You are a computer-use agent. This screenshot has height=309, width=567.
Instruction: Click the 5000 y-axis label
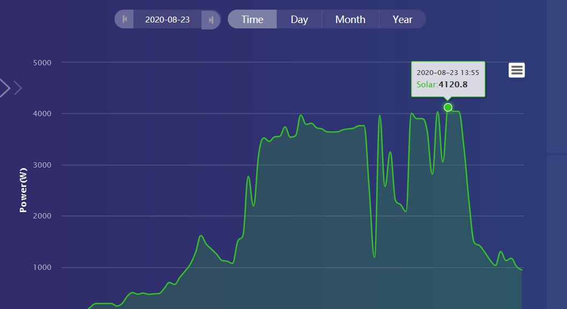point(42,63)
